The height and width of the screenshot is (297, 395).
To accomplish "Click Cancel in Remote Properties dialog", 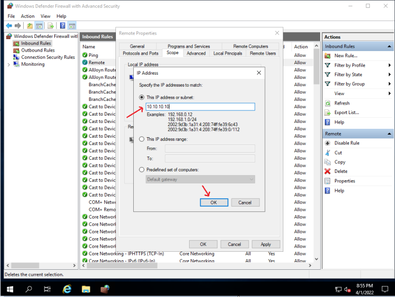I will pyautogui.click(x=234, y=244).
